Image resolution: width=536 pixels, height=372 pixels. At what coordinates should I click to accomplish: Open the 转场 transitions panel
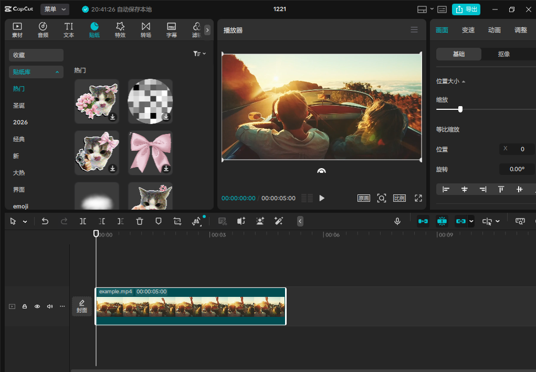point(146,30)
